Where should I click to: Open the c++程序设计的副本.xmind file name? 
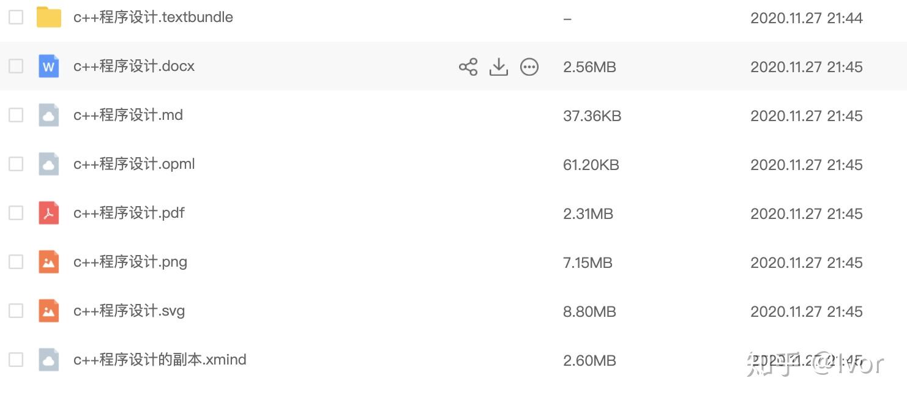160,360
